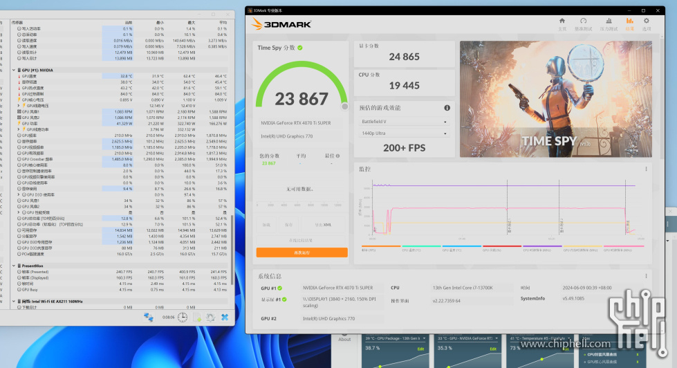Click the display #1 green check icon

coord(284,300)
